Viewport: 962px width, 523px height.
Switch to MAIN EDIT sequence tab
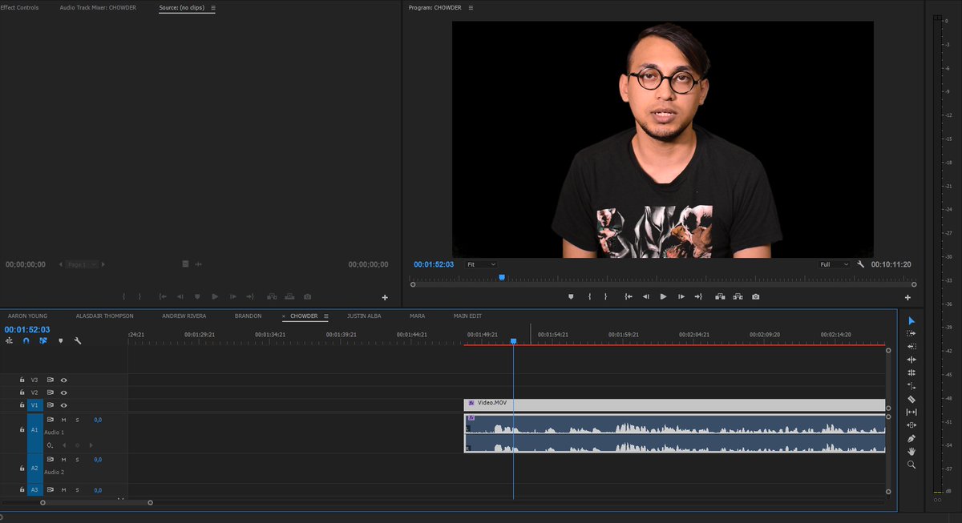pos(467,316)
